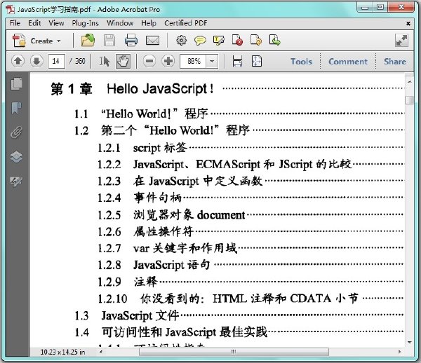Click the Create PDF icon
421x363 pixels.
point(19,41)
